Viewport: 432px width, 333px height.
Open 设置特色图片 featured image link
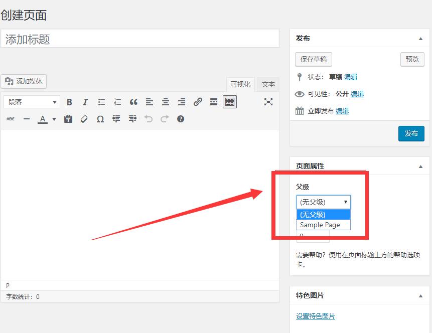tap(316, 316)
